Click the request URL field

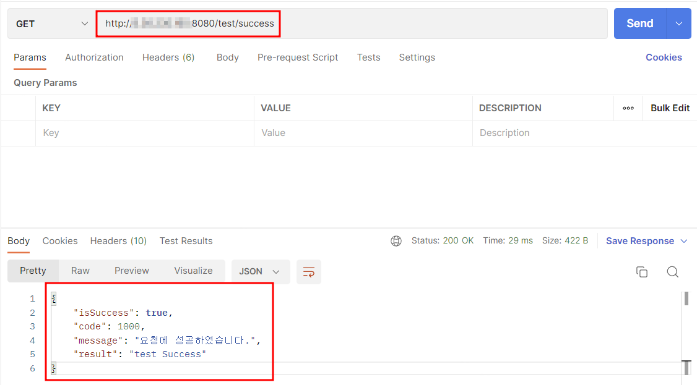352,23
